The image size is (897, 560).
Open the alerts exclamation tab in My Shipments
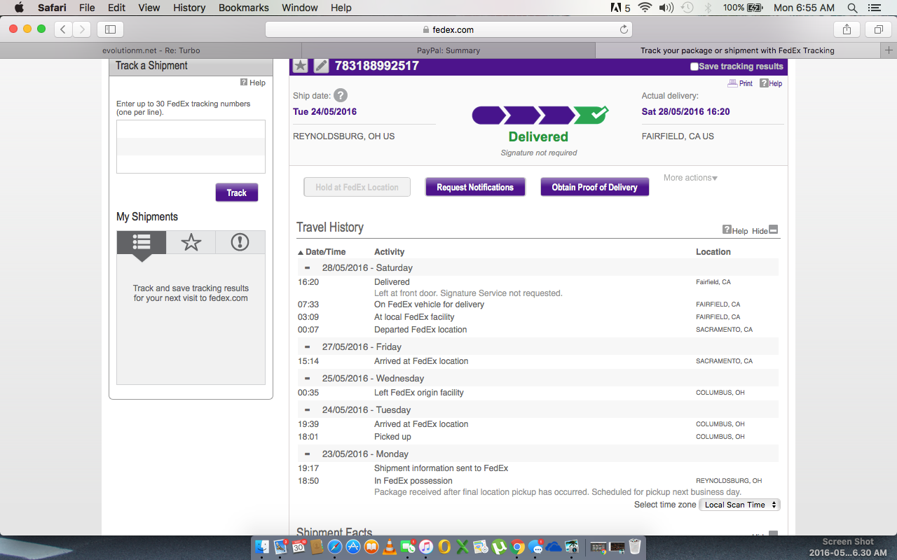pos(240,242)
